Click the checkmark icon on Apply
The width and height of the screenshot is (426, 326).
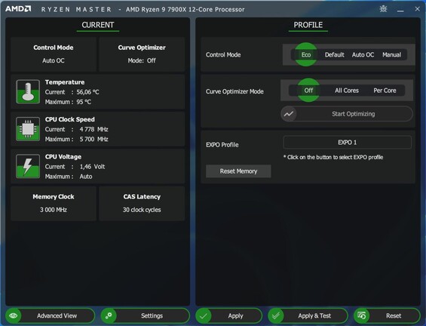(204, 315)
